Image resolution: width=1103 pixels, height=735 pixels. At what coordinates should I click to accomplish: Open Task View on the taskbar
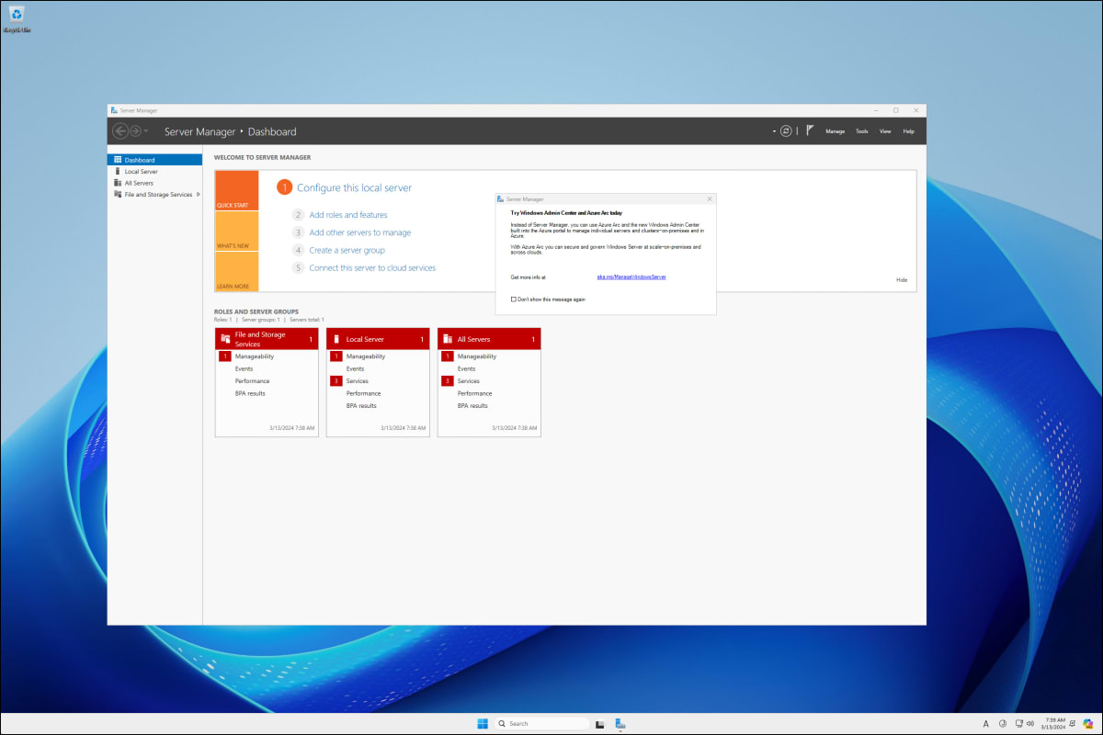[599, 723]
